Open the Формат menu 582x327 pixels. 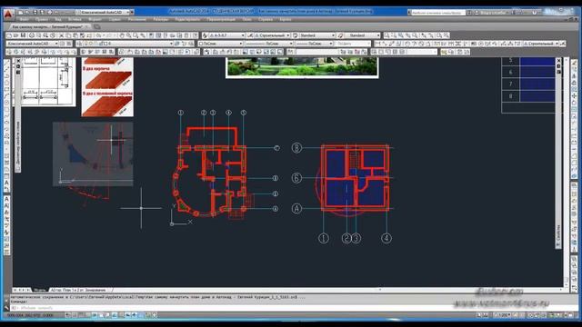click(x=95, y=19)
